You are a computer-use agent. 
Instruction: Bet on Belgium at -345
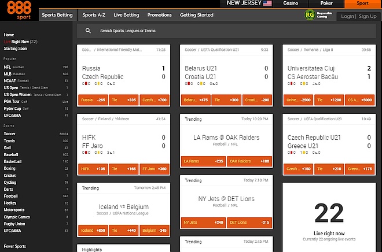click(155, 231)
